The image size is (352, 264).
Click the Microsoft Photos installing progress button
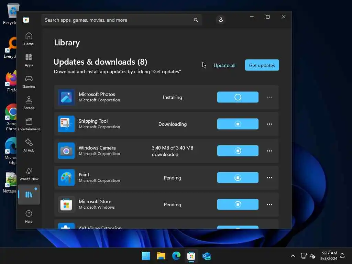click(x=238, y=97)
